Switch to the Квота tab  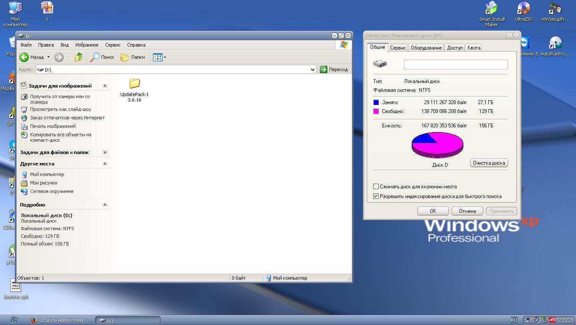pos(474,48)
